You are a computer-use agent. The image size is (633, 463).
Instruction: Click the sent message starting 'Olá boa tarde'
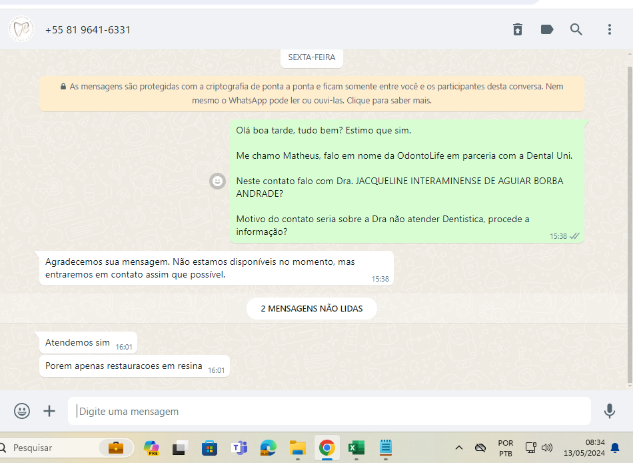click(x=407, y=181)
